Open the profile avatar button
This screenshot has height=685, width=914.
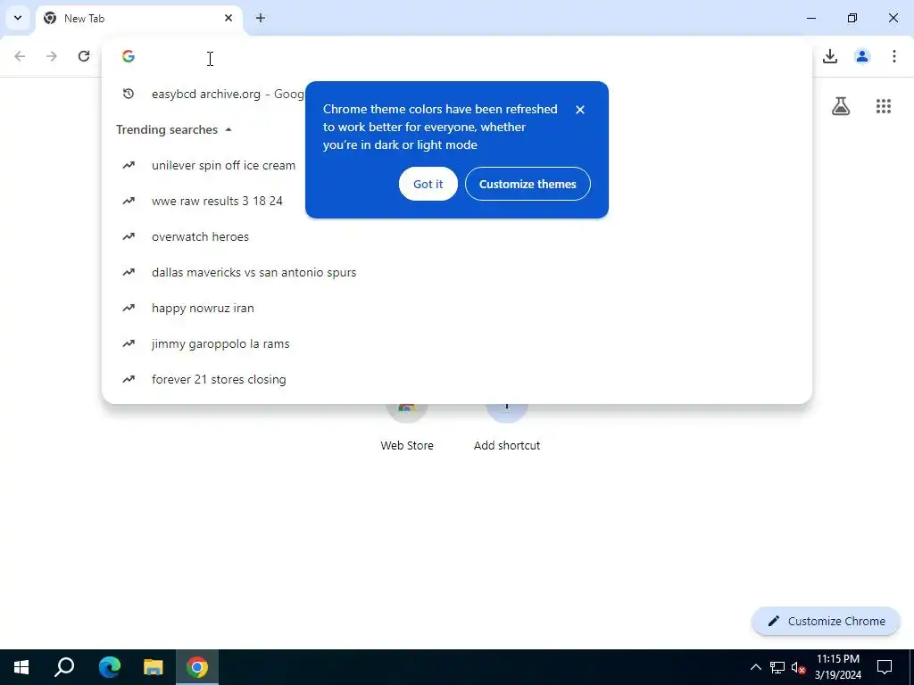point(862,56)
